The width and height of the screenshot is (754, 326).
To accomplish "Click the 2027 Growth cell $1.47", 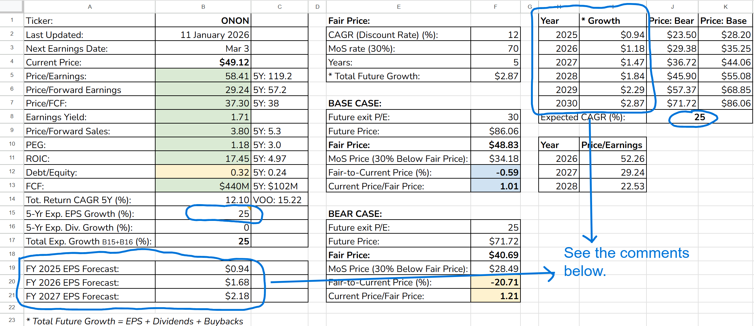I will tap(613, 62).
